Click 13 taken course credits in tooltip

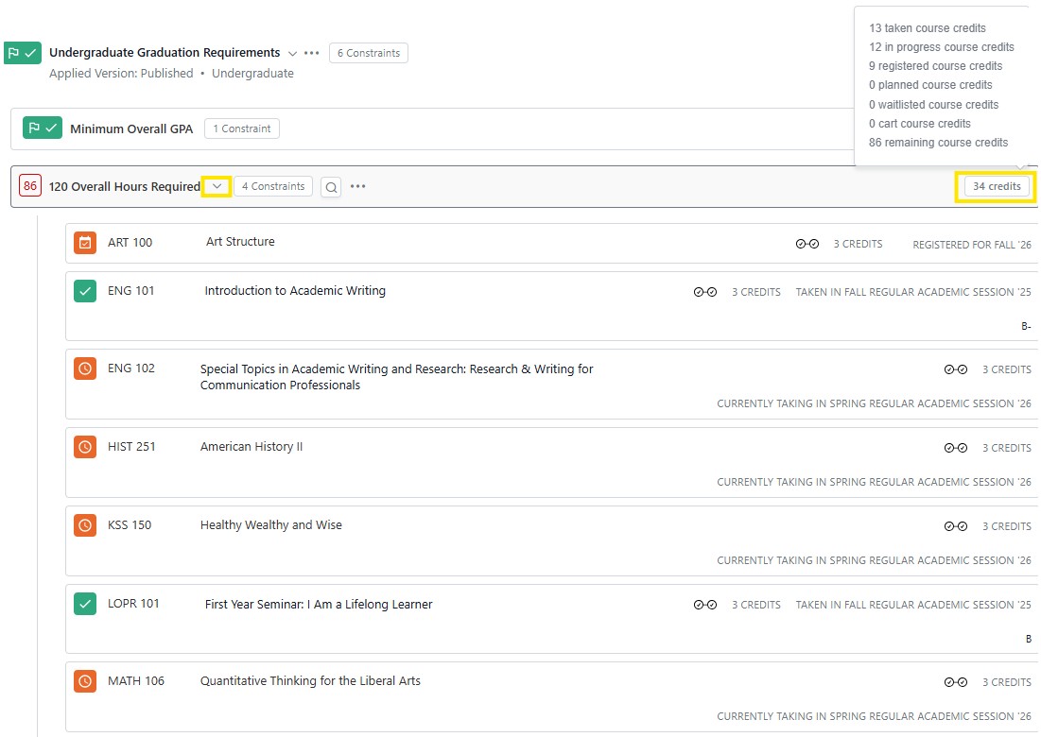click(x=928, y=27)
